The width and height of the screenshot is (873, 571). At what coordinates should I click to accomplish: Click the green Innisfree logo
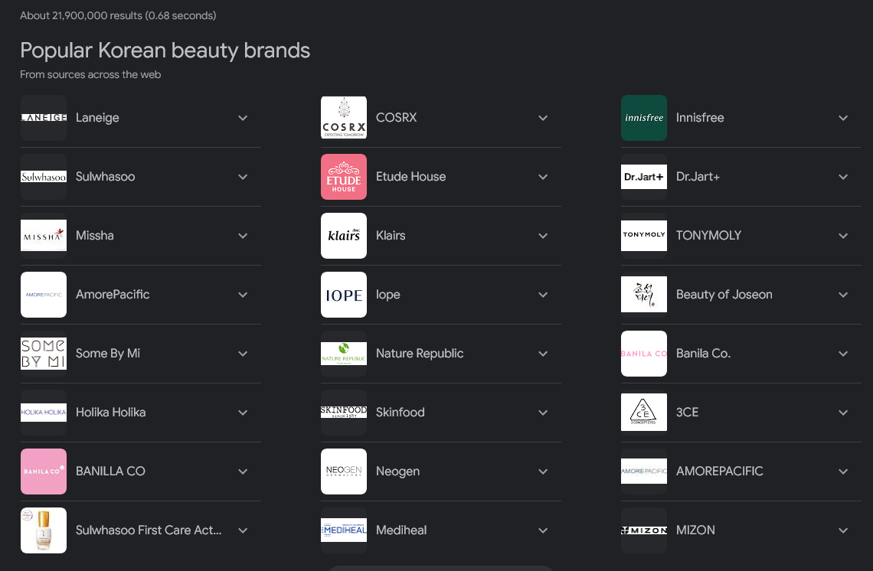[x=643, y=118]
